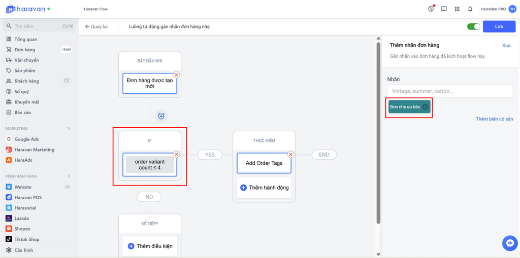The width and height of the screenshot is (520, 258).
Task: Open Đơn hàng in the sidebar
Action: tap(25, 50)
